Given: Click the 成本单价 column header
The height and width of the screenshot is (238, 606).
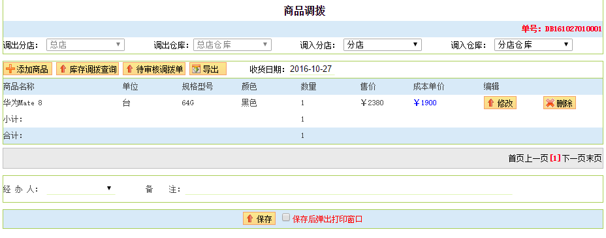Looking at the screenshot, I should tap(428, 87).
